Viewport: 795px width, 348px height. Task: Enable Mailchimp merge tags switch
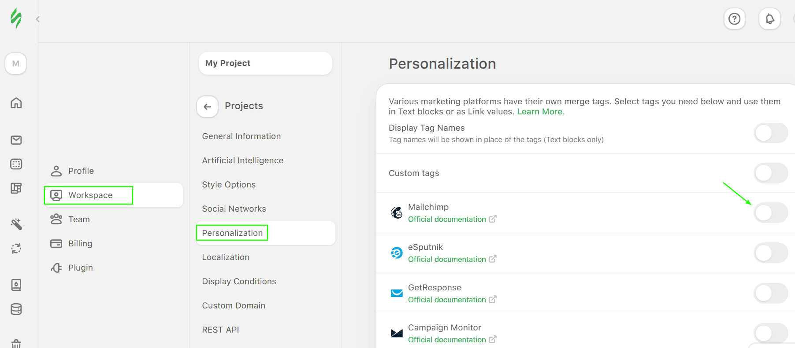click(x=771, y=213)
